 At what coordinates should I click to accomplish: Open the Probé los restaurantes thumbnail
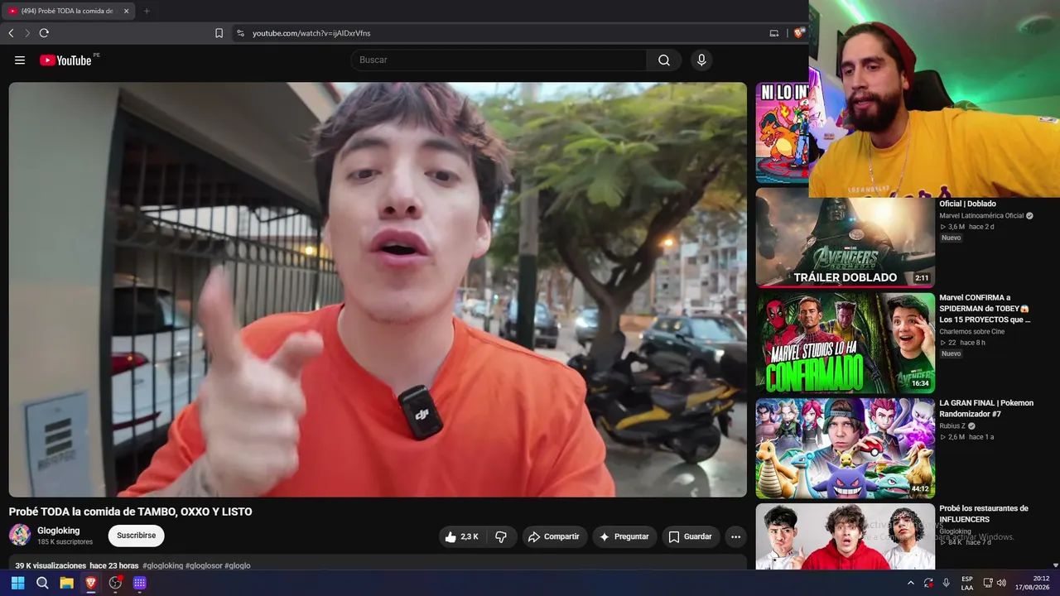[x=845, y=536]
